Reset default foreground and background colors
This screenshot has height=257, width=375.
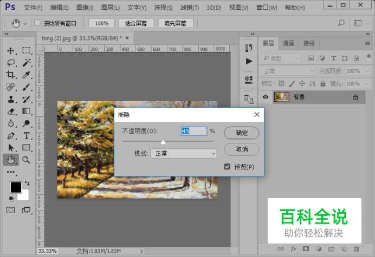11,199
